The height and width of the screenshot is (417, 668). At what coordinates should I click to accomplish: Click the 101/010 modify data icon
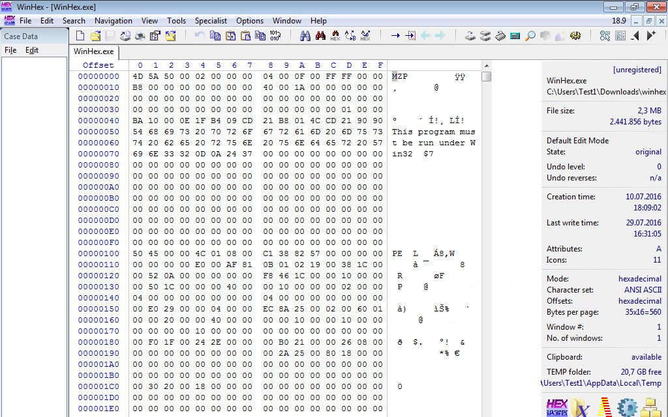tap(275, 36)
